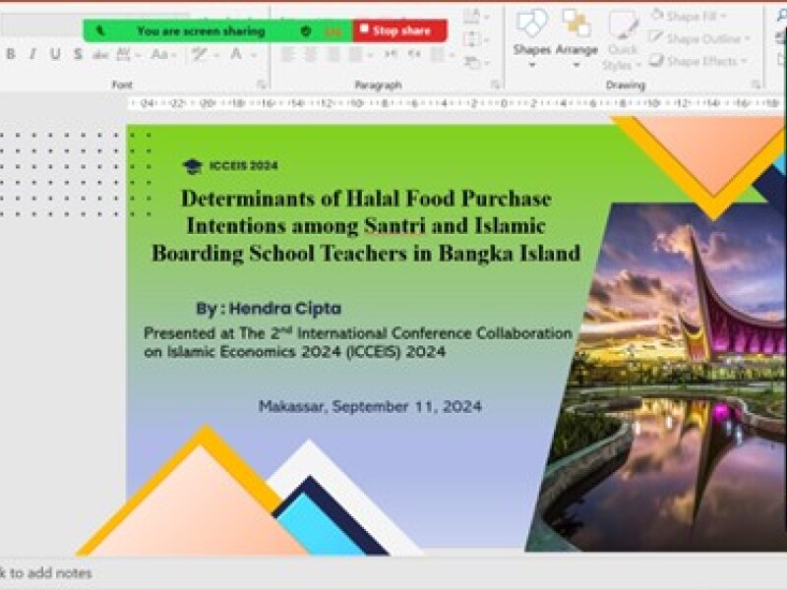This screenshot has height=590, width=787.
Task: Click the Shape Fill paint bucket
Action: [657, 16]
